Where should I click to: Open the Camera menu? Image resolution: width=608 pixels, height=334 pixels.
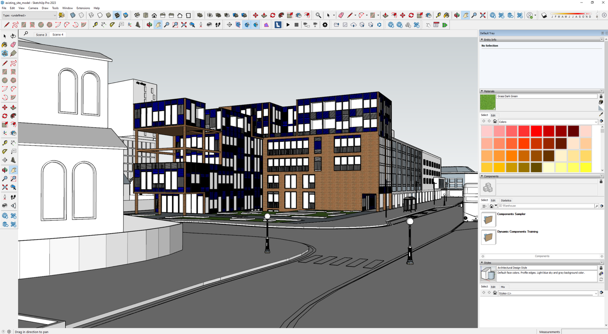point(33,8)
